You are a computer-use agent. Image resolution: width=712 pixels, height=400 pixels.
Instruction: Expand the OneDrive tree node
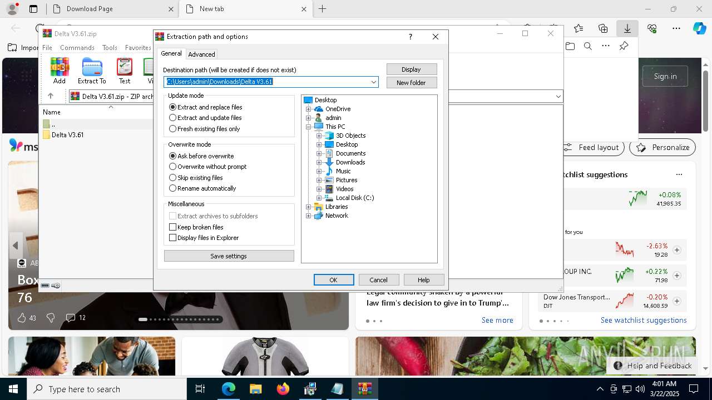pyautogui.click(x=309, y=109)
